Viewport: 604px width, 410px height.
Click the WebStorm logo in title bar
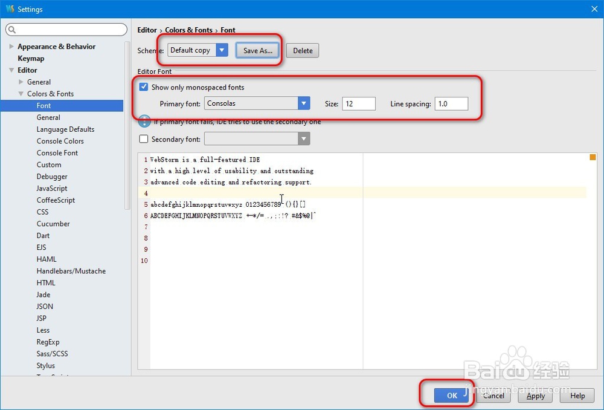click(10, 9)
